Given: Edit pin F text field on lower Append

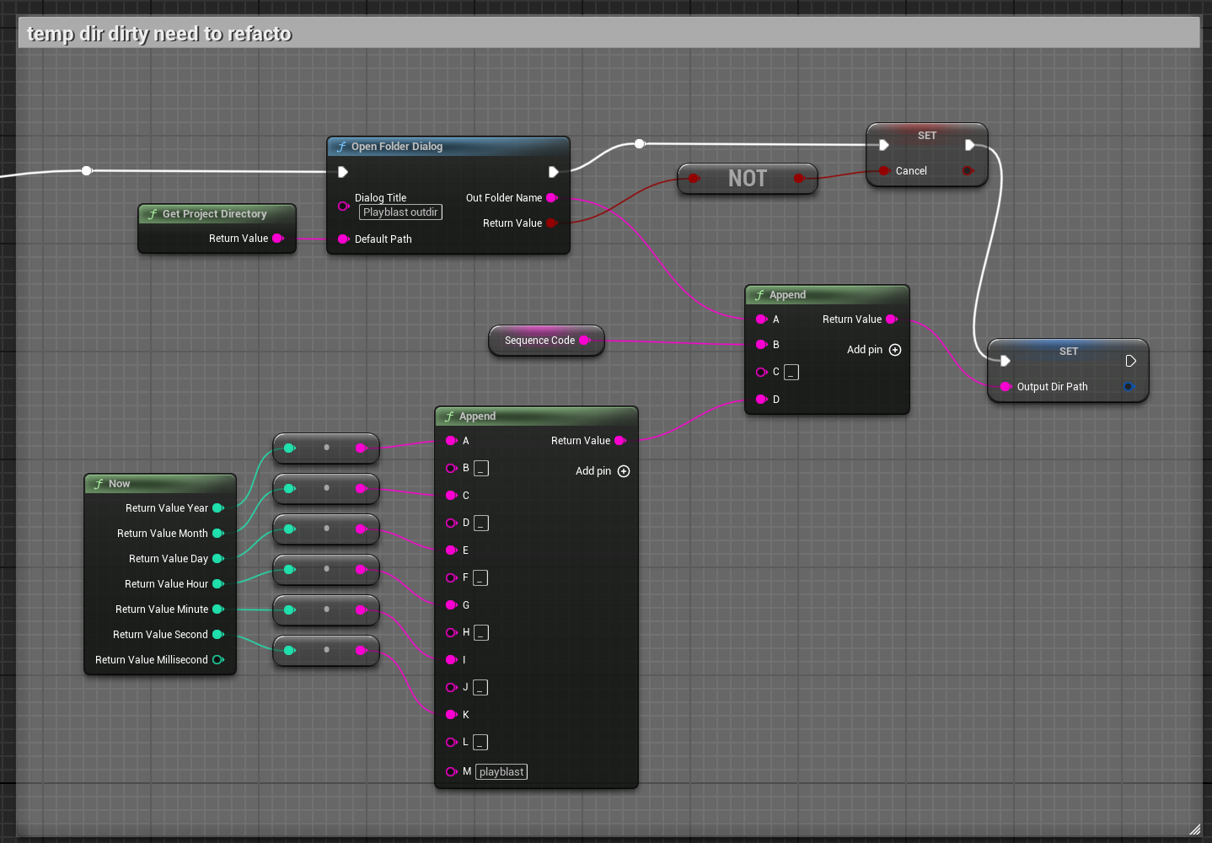Looking at the screenshot, I should tap(480, 577).
